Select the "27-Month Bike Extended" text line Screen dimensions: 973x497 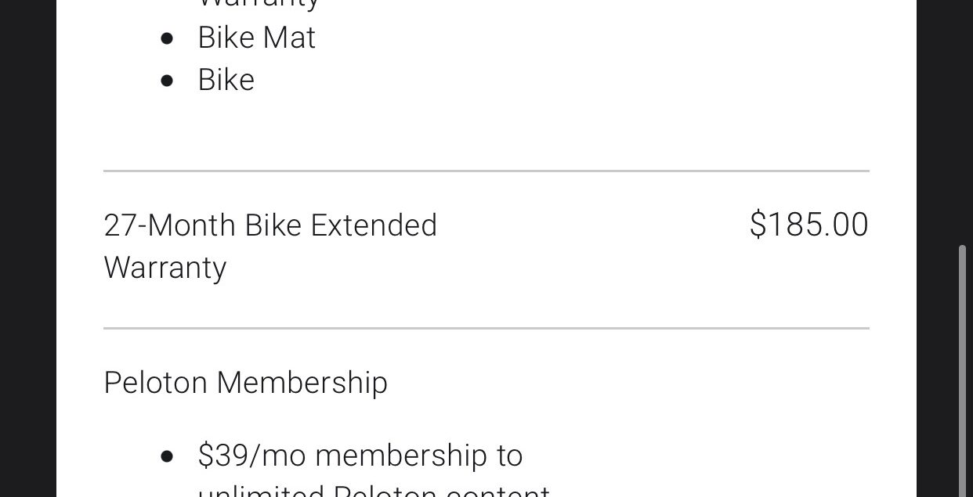point(270,225)
